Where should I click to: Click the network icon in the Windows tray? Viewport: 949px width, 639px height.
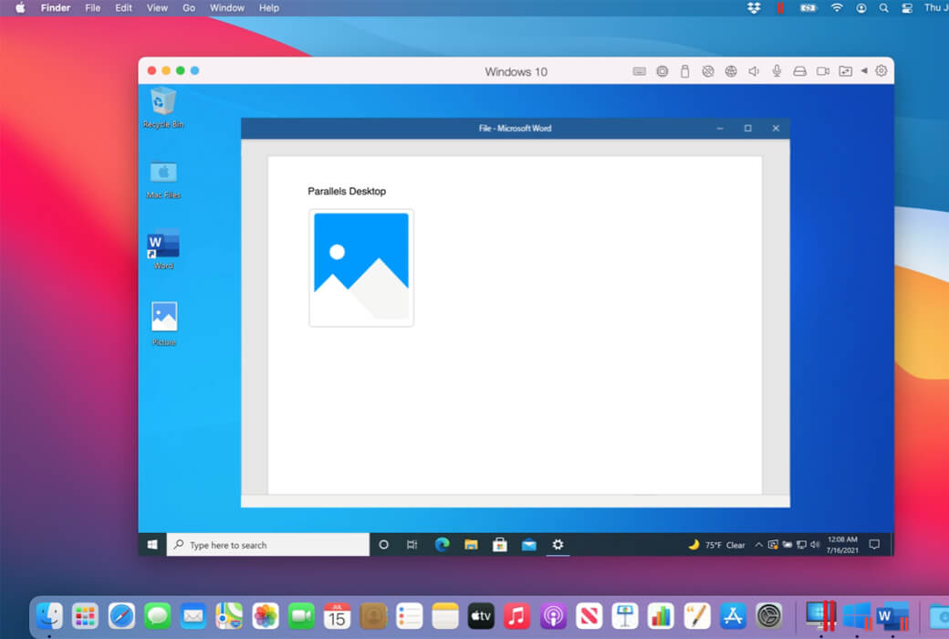[x=801, y=544]
